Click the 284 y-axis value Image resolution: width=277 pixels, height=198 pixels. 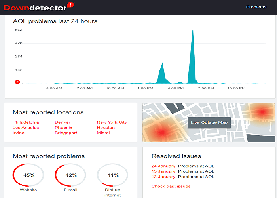click(19, 56)
